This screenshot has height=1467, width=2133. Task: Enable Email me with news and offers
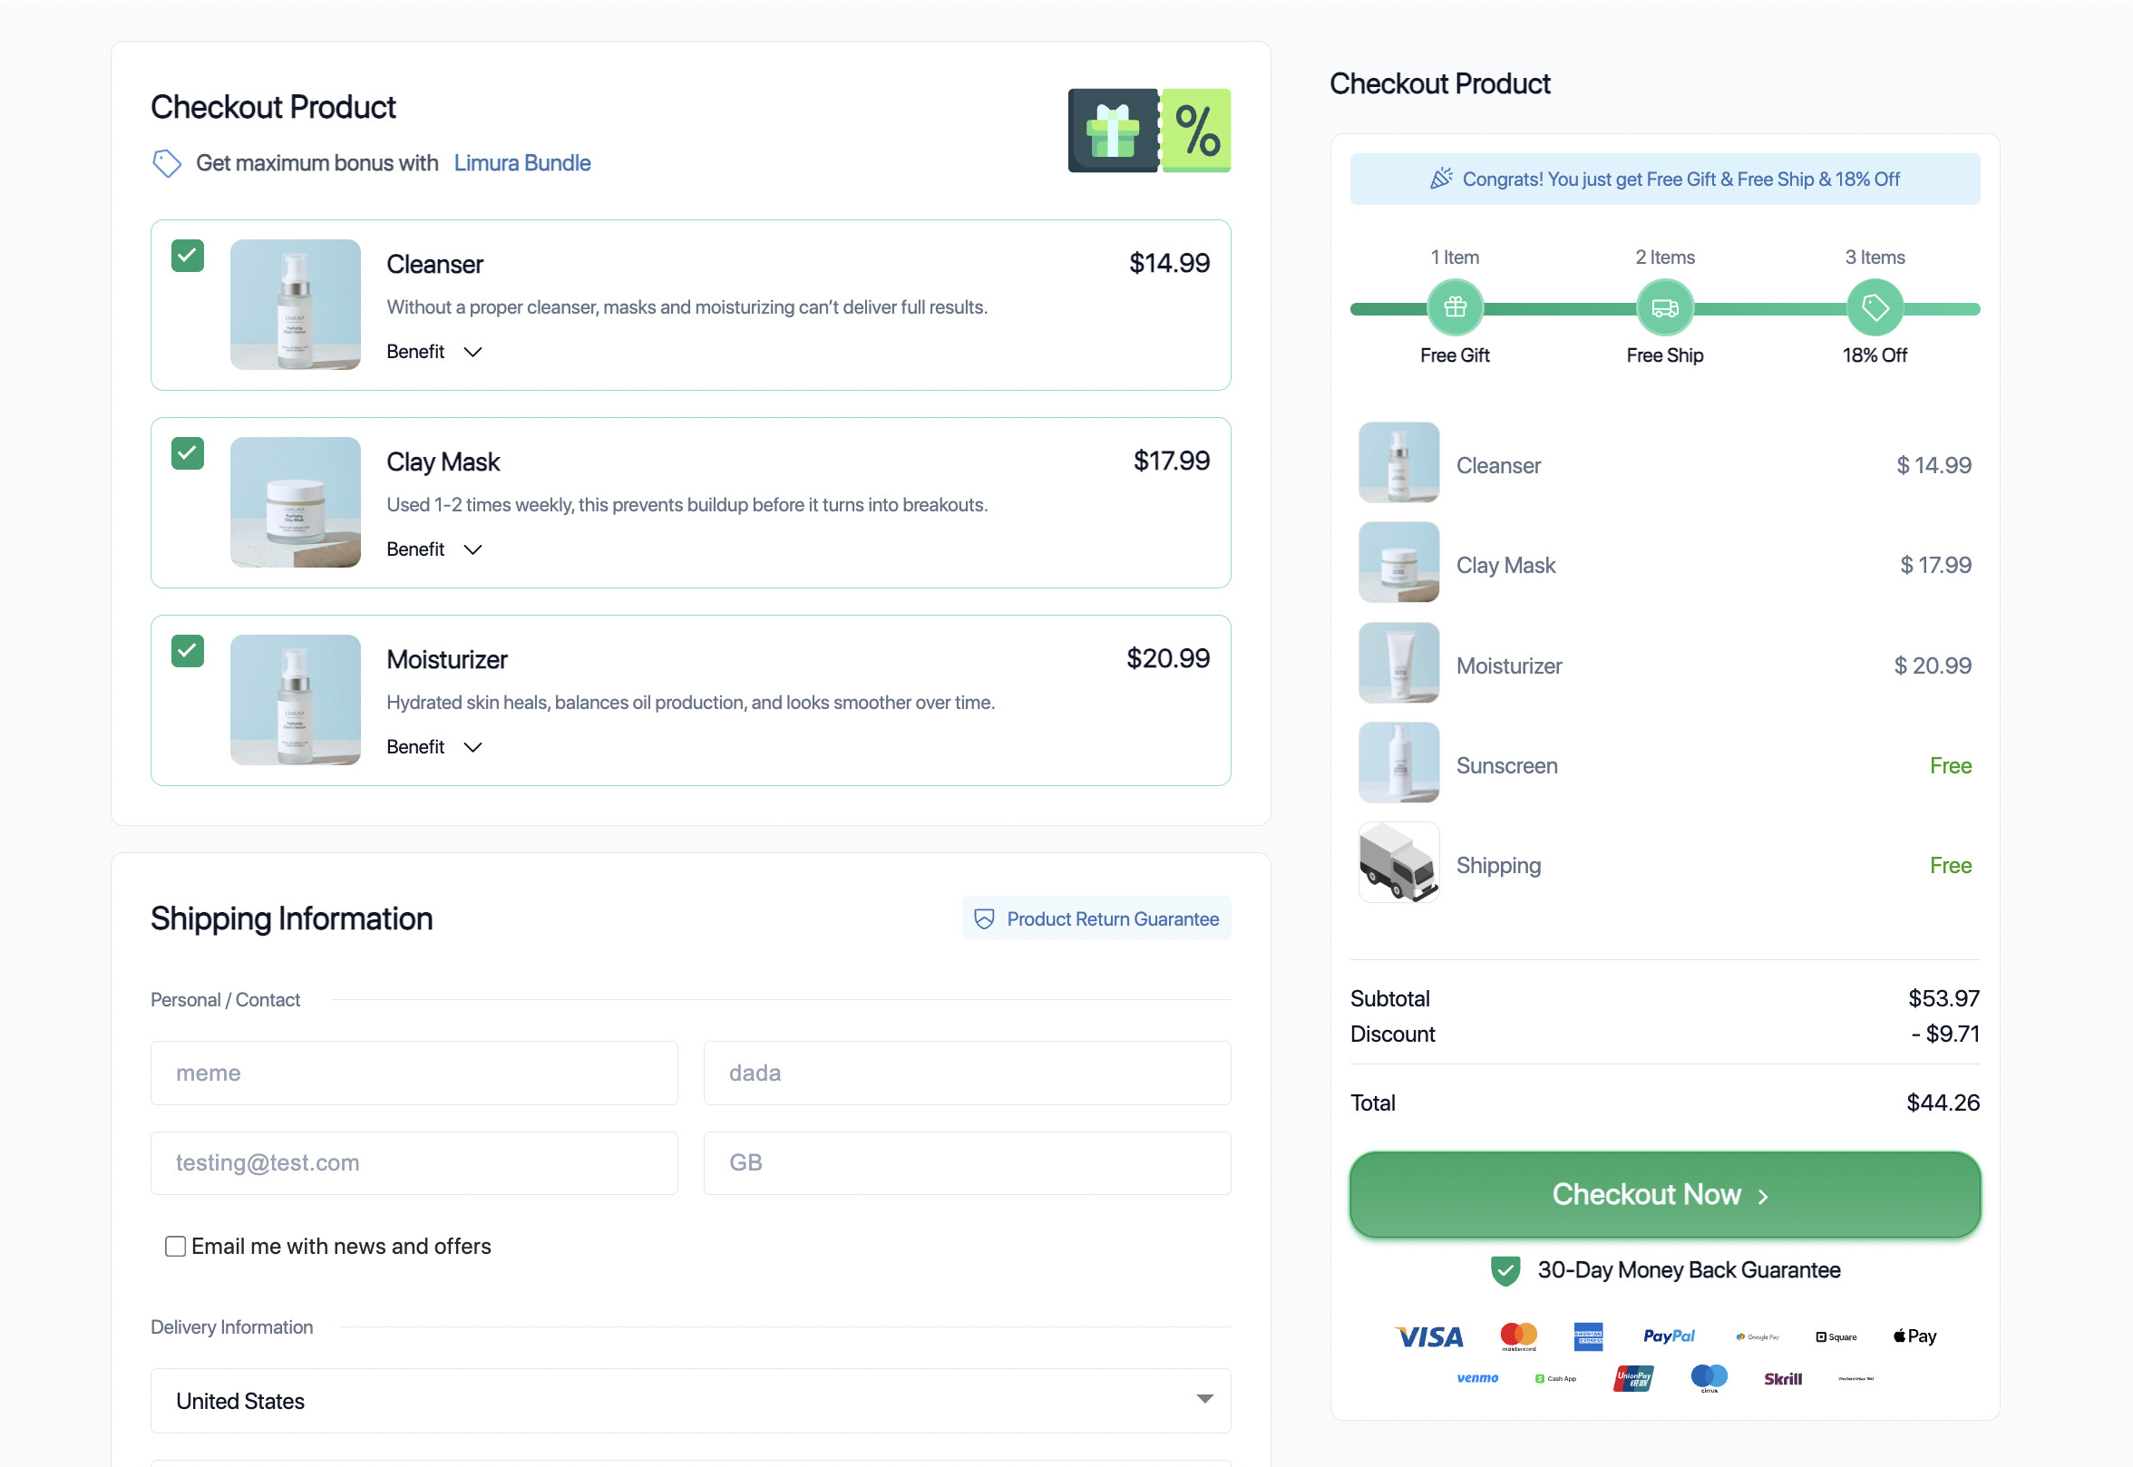175,1247
